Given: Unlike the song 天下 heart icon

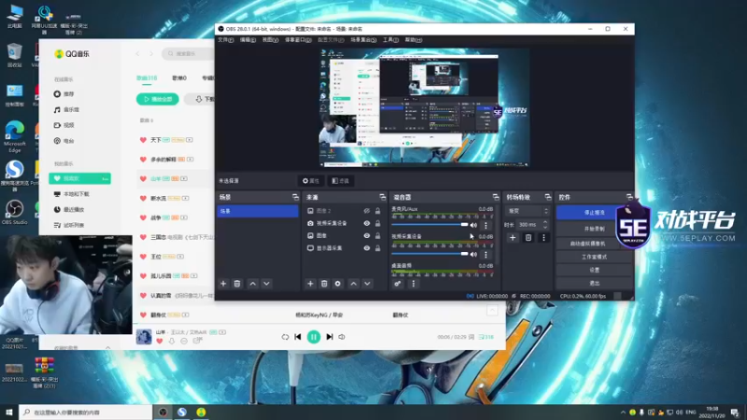Looking at the screenshot, I should click(143, 140).
